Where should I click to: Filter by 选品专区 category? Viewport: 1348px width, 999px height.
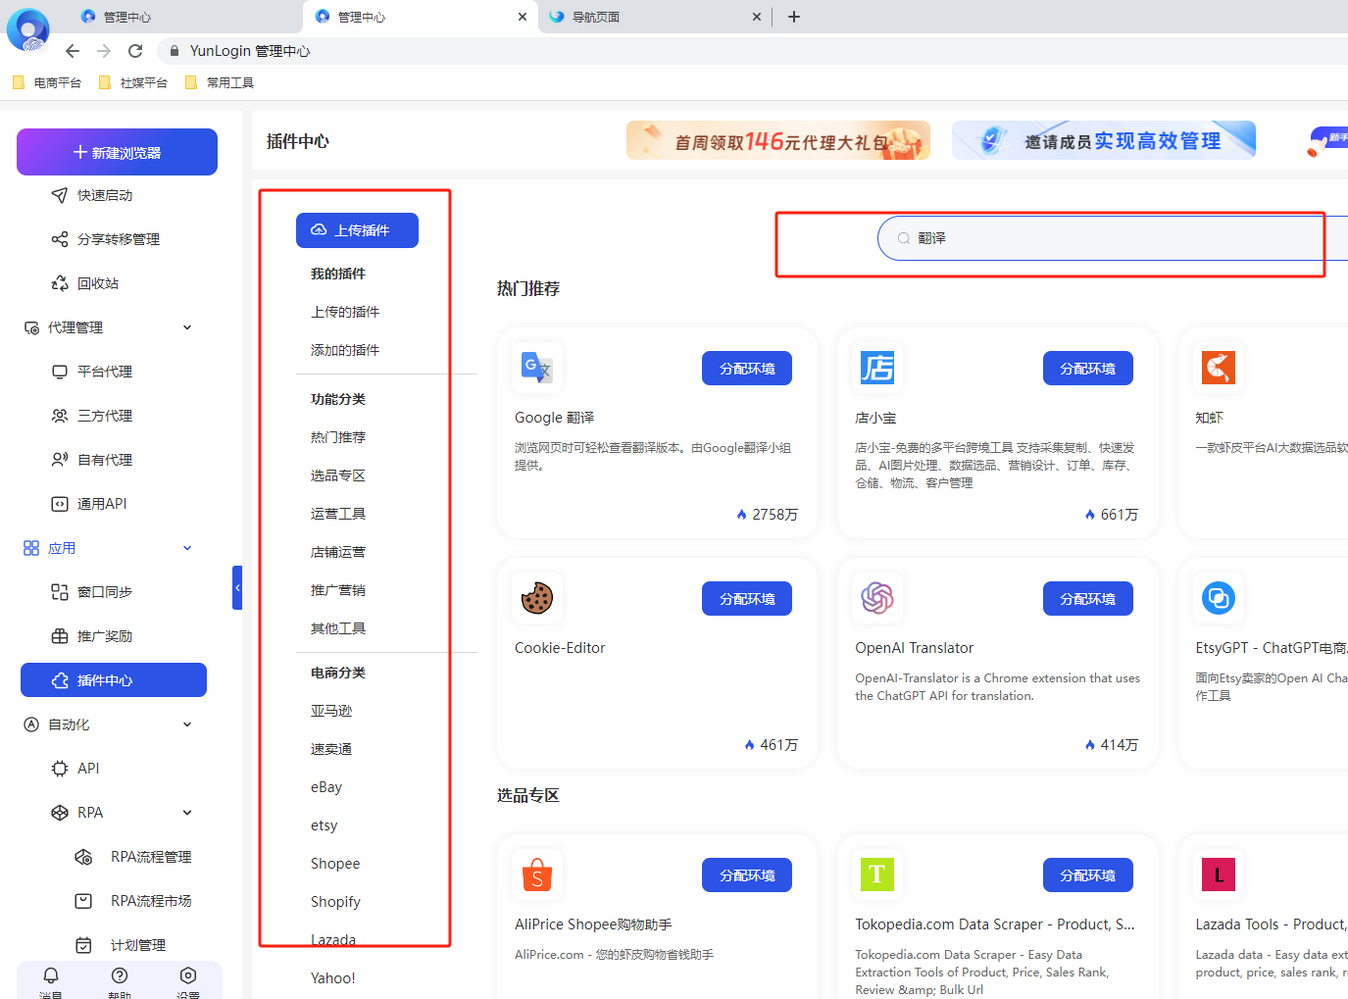pos(338,475)
